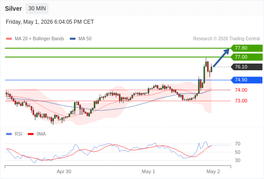The width and height of the screenshot is (264, 179).
Task: Click the RSI axis value 30
Action: pyautogui.click(x=238, y=160)
